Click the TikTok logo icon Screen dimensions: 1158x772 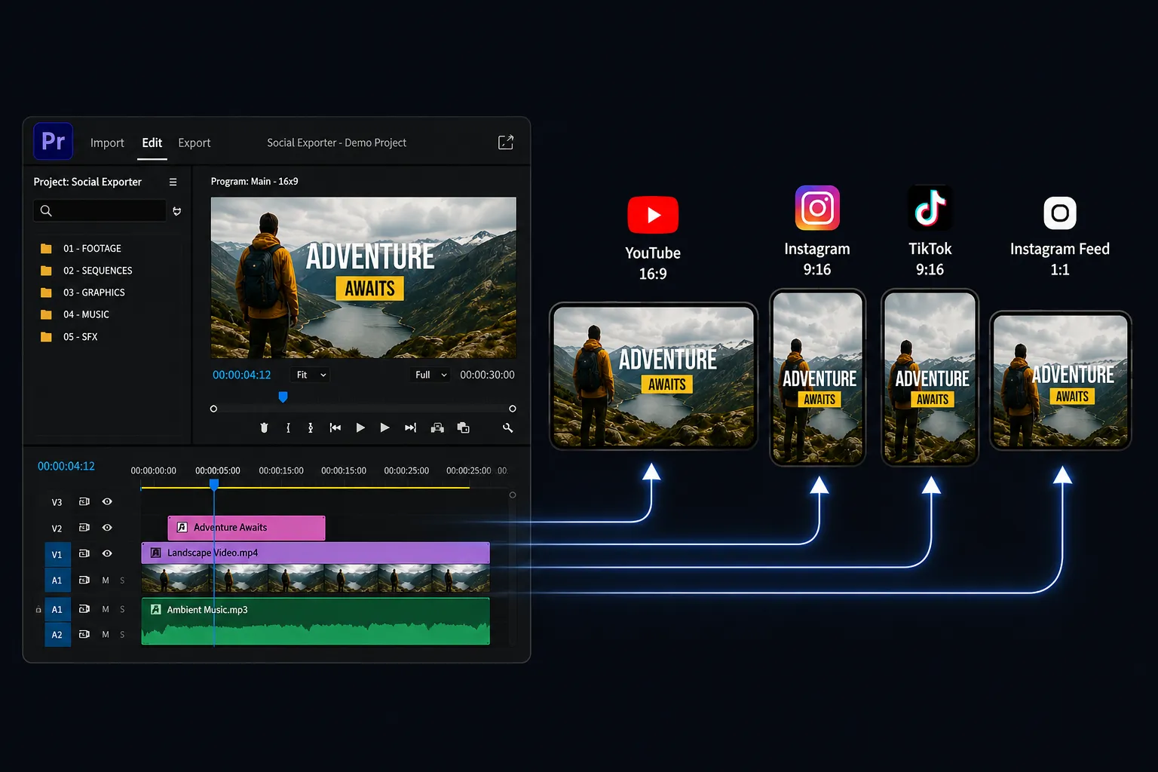(x=930, y=207)
